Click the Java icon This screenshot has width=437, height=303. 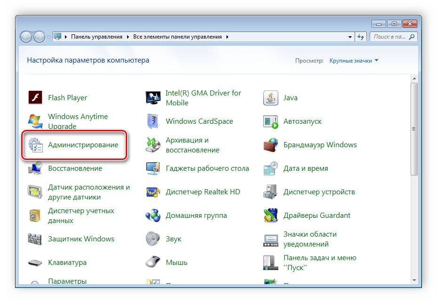click(x=271, y=98)
